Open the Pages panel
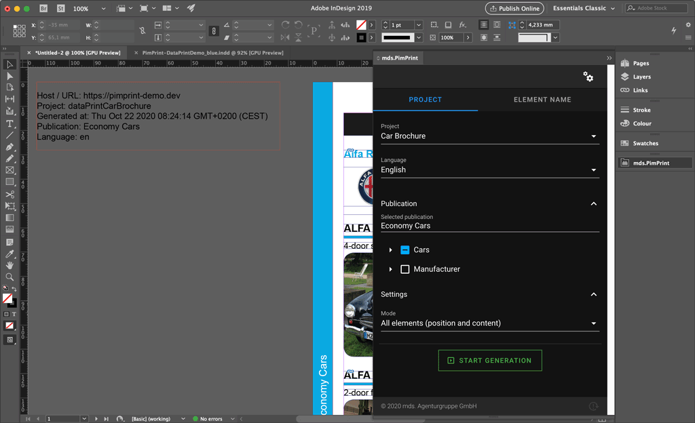 (641, 63)
